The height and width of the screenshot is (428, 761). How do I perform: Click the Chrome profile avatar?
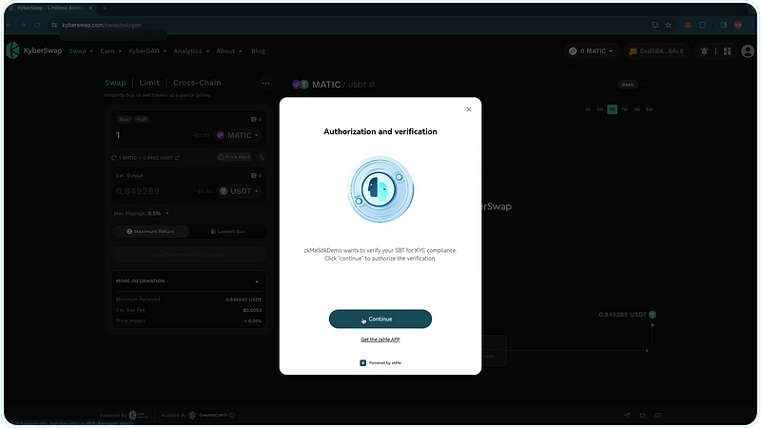(738, 25)
